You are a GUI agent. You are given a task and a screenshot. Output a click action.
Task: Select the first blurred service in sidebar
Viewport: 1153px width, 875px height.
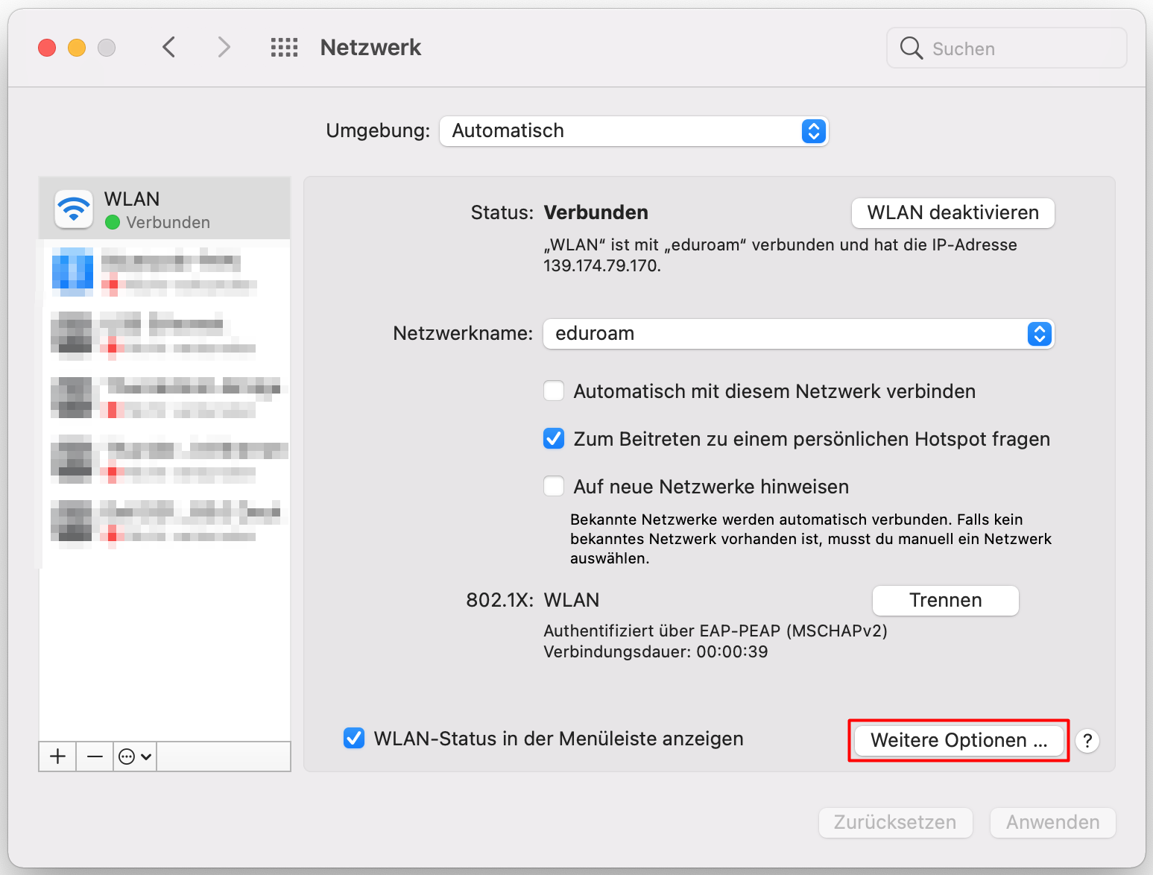(x=164, y=271)
